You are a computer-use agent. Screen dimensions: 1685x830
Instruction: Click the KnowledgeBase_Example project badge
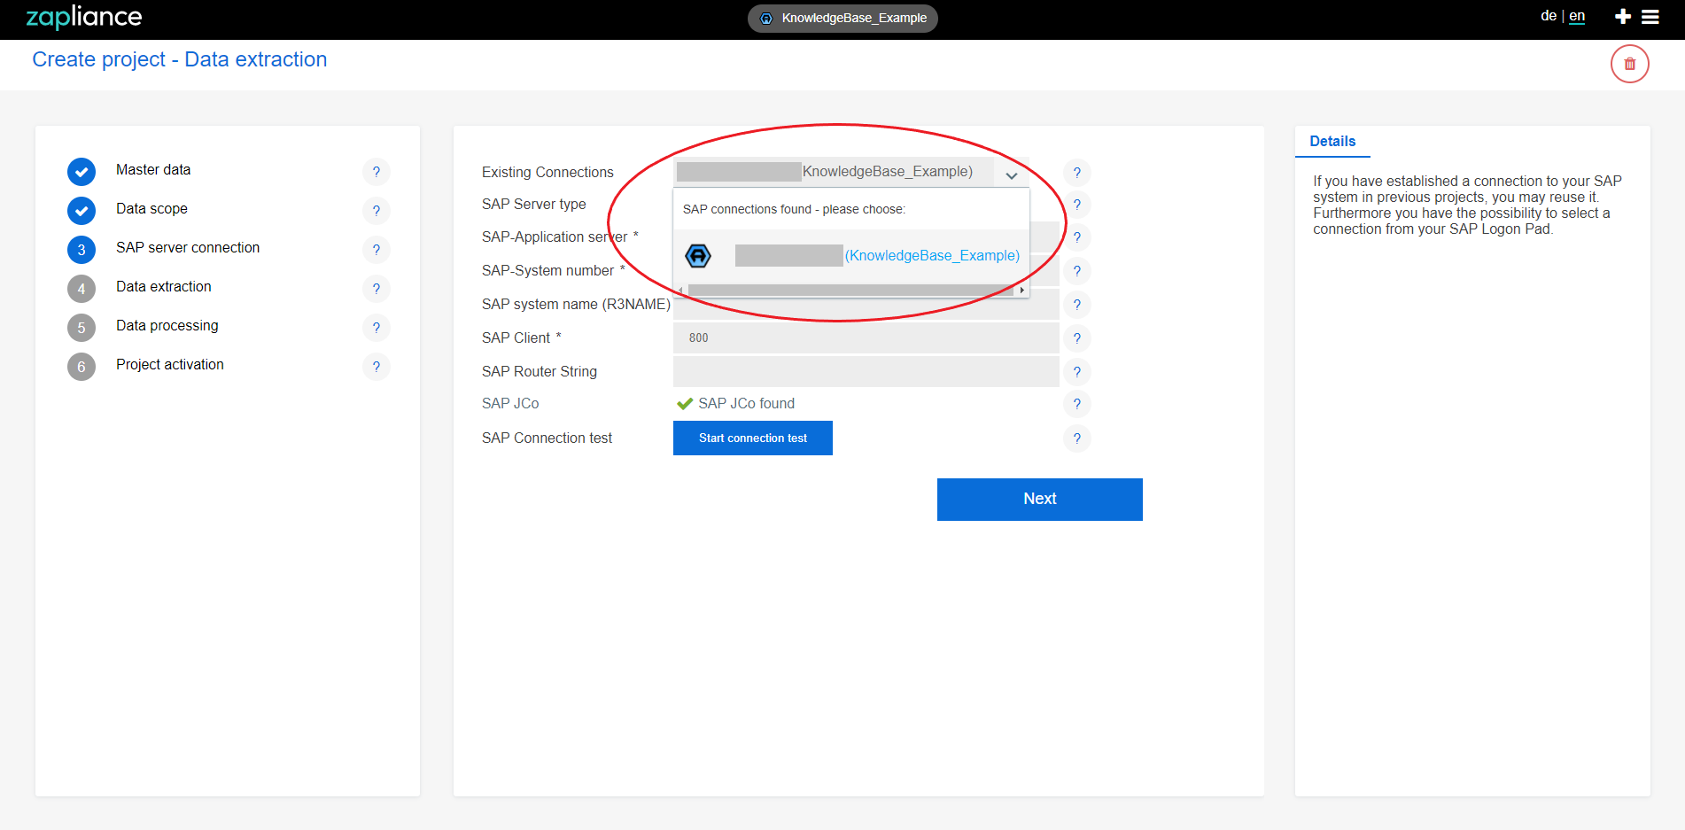pos(842,18)
